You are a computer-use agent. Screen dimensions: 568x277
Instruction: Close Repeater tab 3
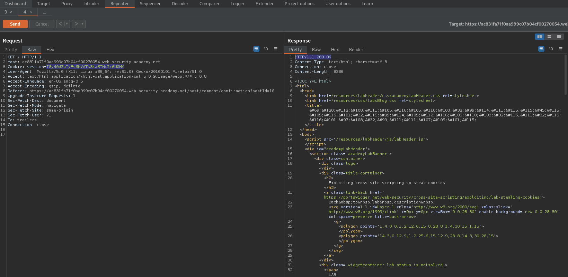(11, 12)
